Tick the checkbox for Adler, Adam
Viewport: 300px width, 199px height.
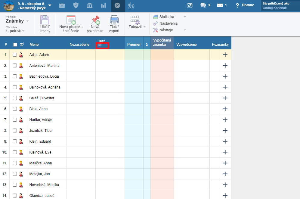click(15, 55)
